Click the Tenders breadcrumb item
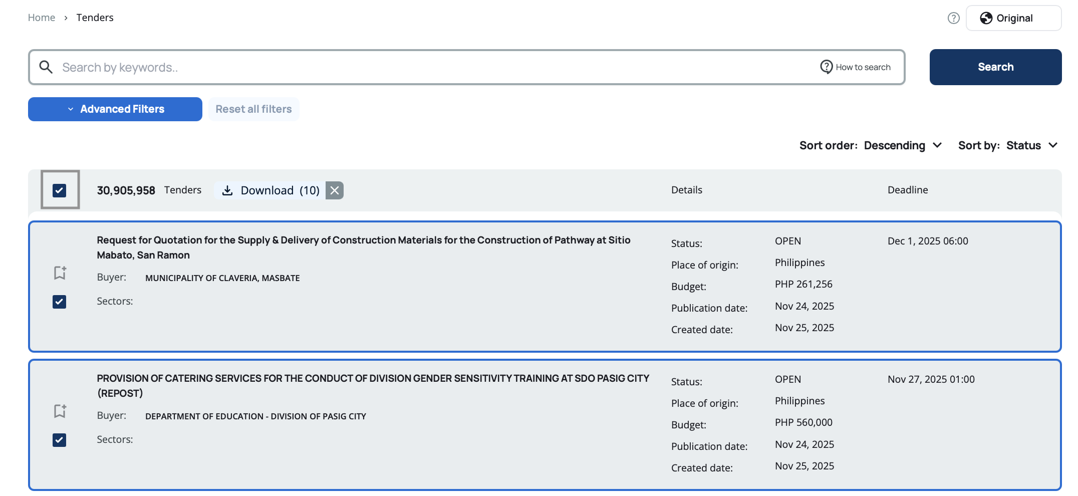This screenshot has width=1078, height=496. pyautogui.click(x=95, y=18)
